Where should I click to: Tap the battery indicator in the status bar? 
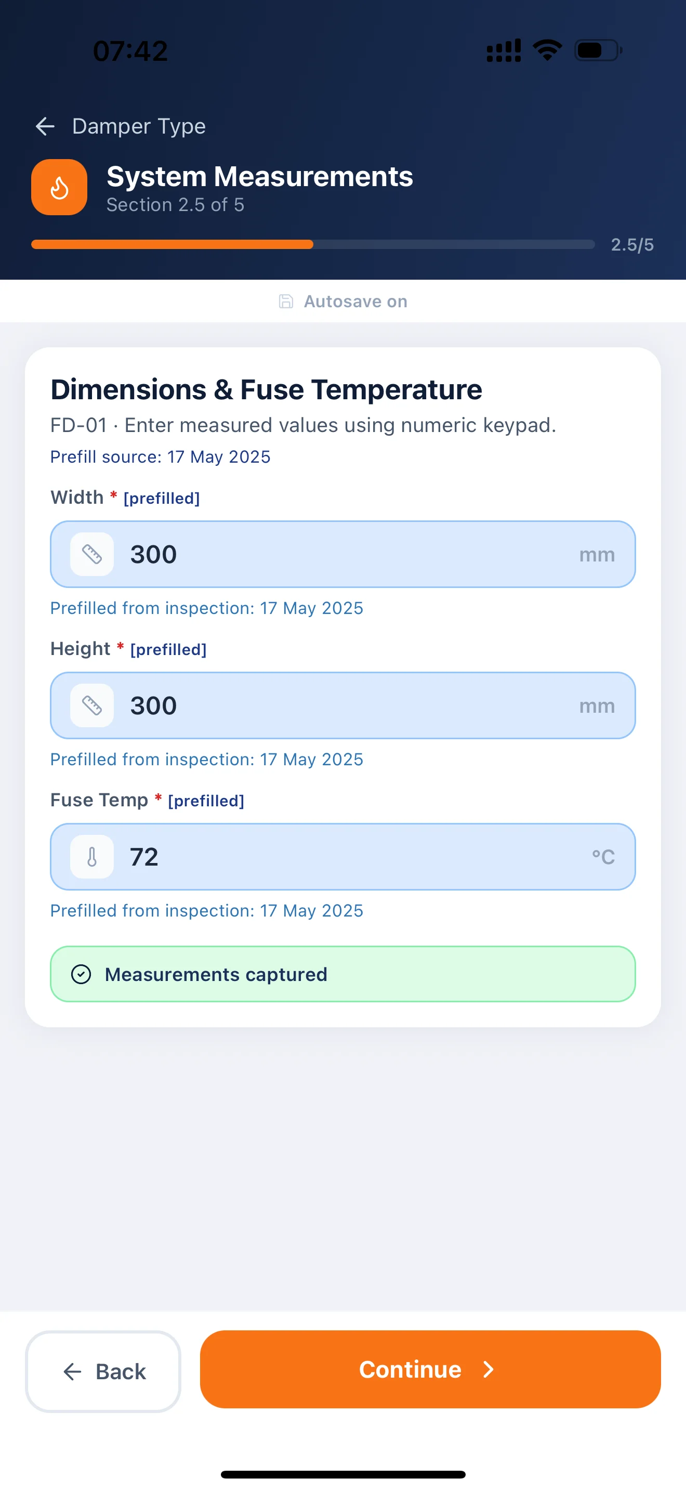pyautogui.click(x=596, y=50)
